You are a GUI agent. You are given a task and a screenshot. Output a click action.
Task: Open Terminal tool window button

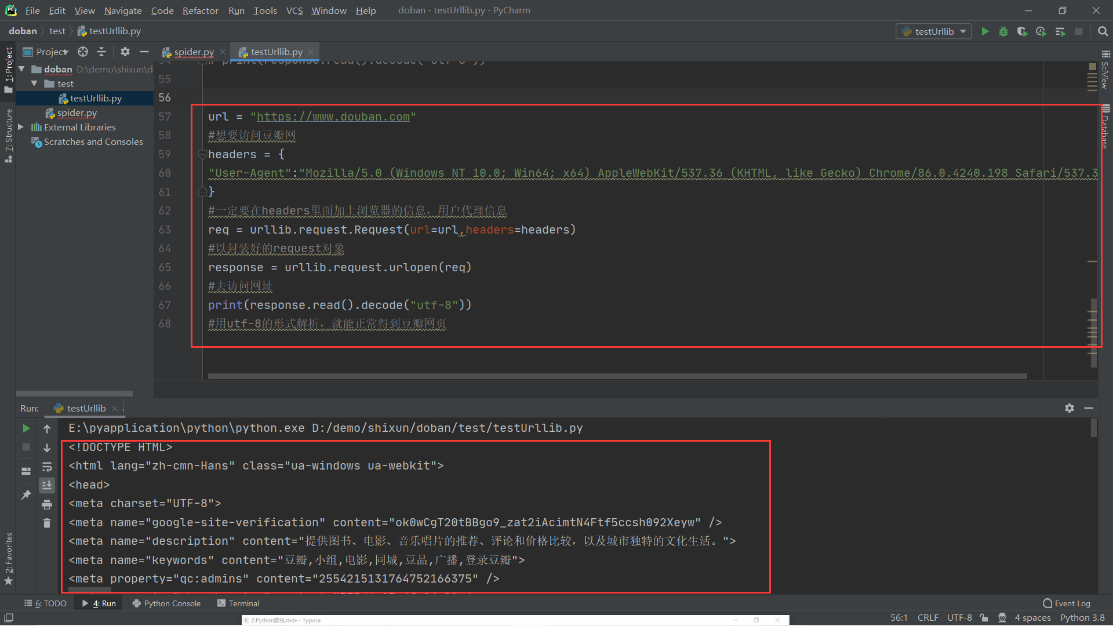click(238, 603)
